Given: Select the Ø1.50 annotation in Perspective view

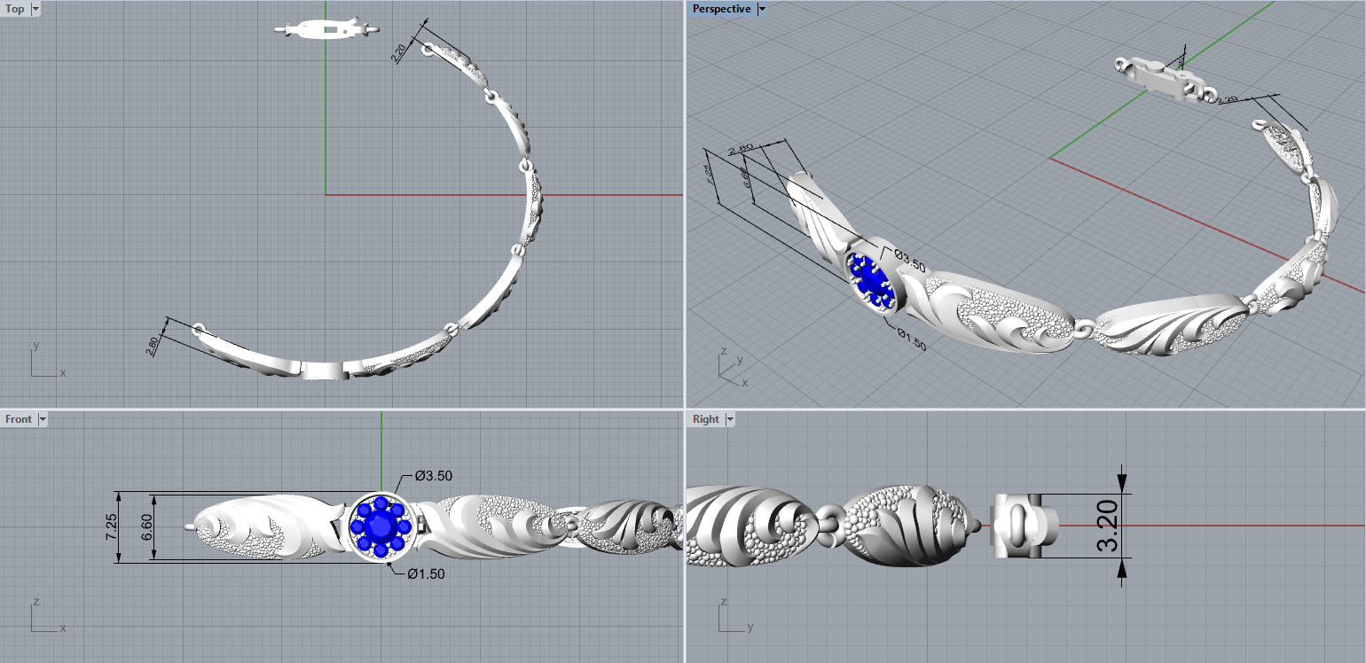Looking at the screenshot, I should 911,340.
